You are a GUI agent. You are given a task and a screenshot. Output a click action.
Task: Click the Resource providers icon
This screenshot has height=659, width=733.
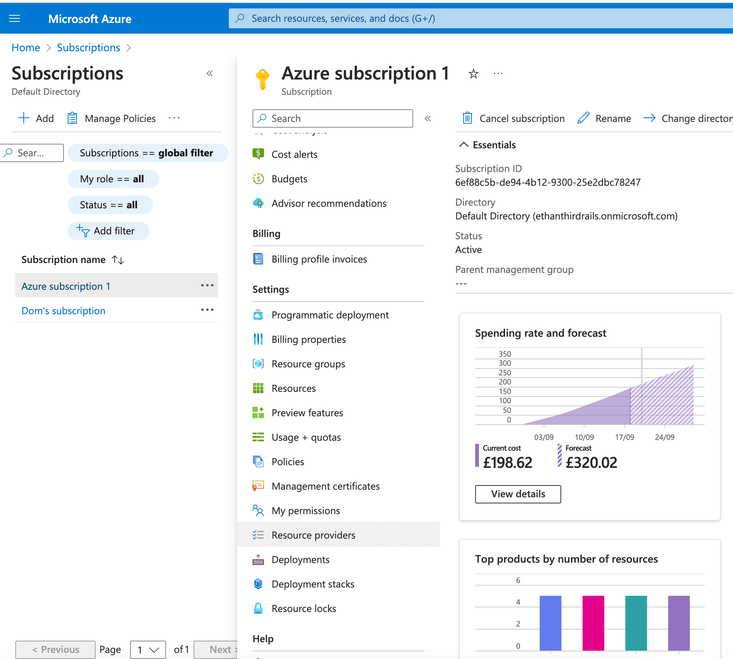point(258,535)
